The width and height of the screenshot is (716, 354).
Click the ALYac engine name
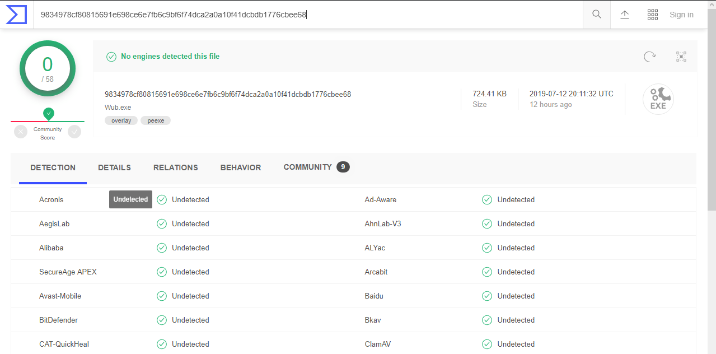click(x=375, y=248)
